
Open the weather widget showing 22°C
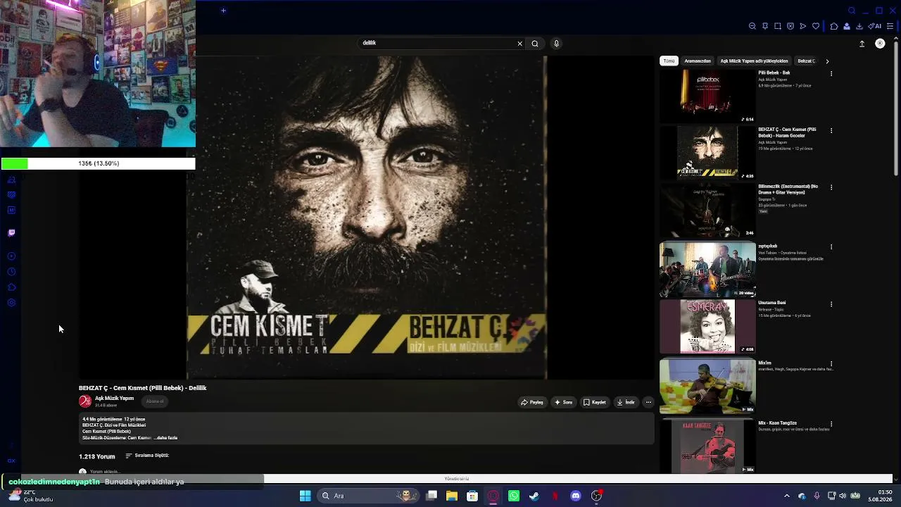tap(32, 496)
